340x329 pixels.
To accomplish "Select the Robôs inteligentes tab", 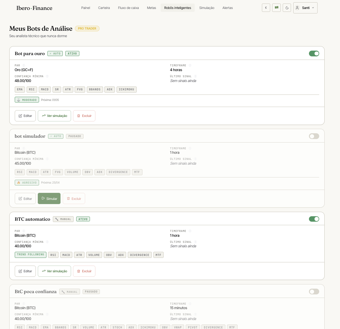I will (x=178, y=8).
